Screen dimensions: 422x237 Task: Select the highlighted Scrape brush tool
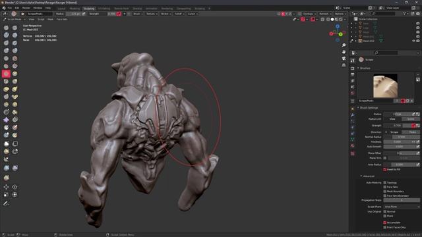pos(6,74)
